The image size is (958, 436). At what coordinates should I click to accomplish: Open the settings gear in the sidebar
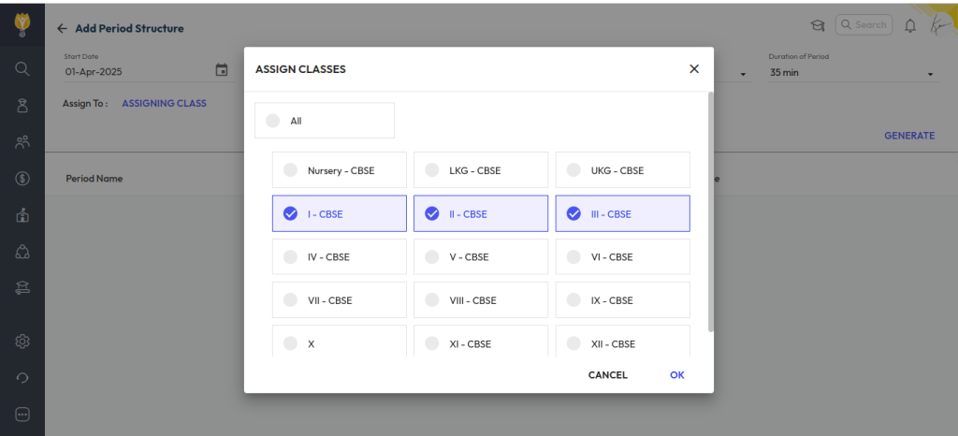tap(22, 341)
